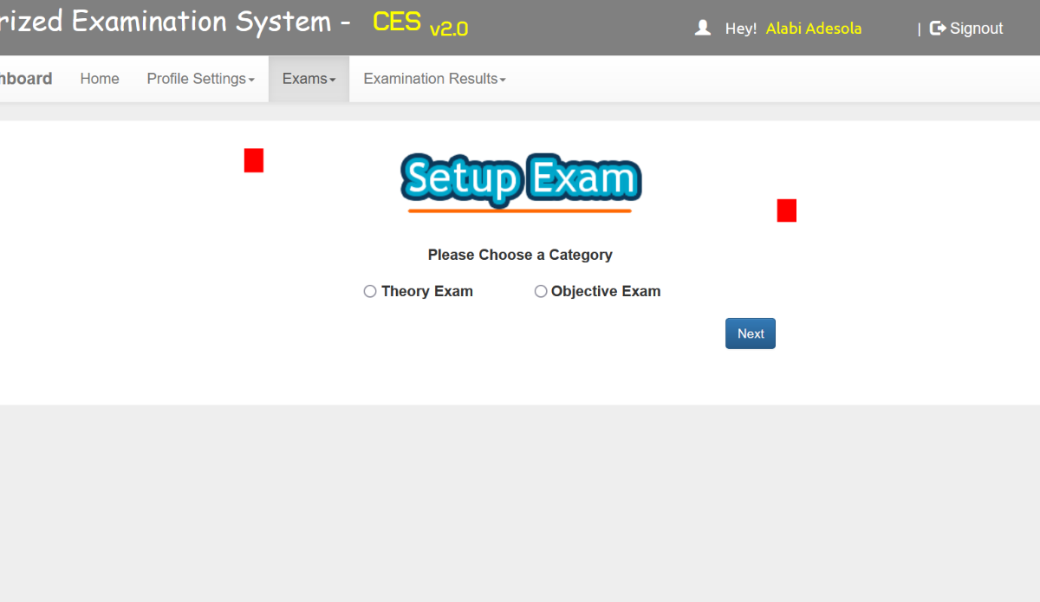Click the Objective Exam label text
Image resolution: width=1040 pixels, height=602 pixels.
coord(606,292)
